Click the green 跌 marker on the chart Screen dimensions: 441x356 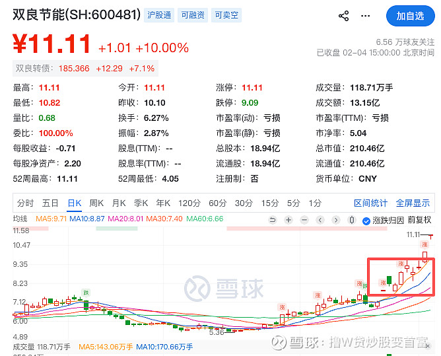coord(86,293)
